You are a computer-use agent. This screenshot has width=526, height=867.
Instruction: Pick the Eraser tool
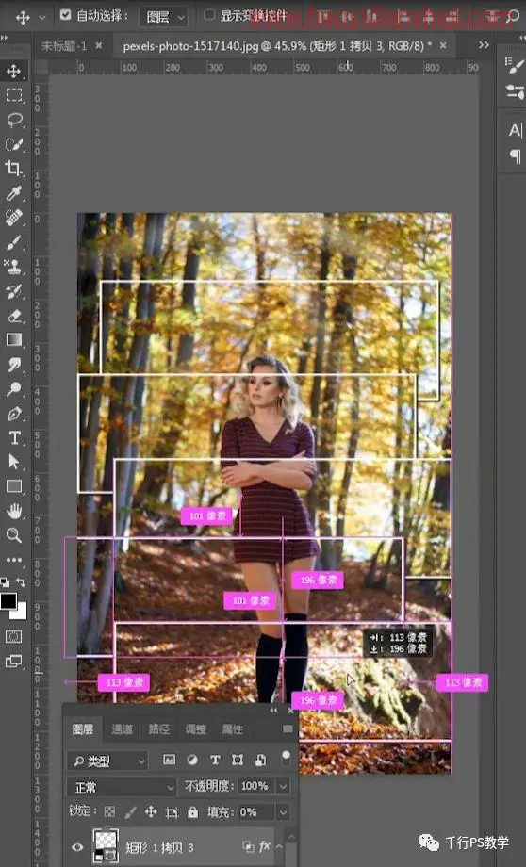14,316
